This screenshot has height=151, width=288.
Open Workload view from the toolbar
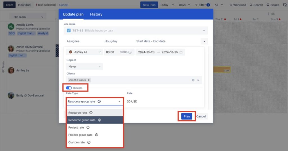[x=238, y=5]
